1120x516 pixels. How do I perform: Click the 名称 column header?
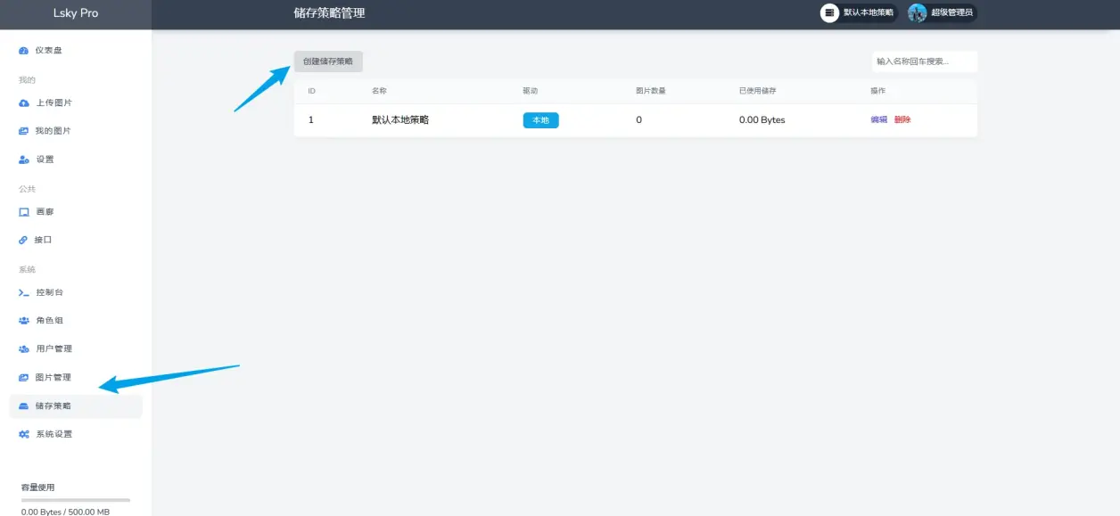(x=379, y=91)
